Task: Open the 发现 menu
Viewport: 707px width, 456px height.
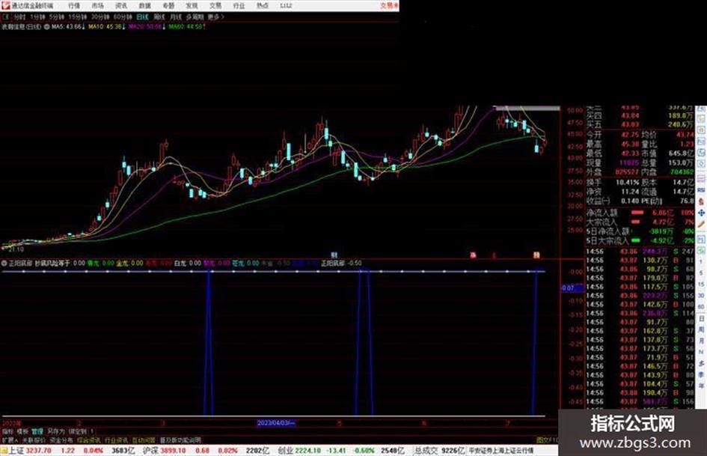Action: click(x=192, y=5)
